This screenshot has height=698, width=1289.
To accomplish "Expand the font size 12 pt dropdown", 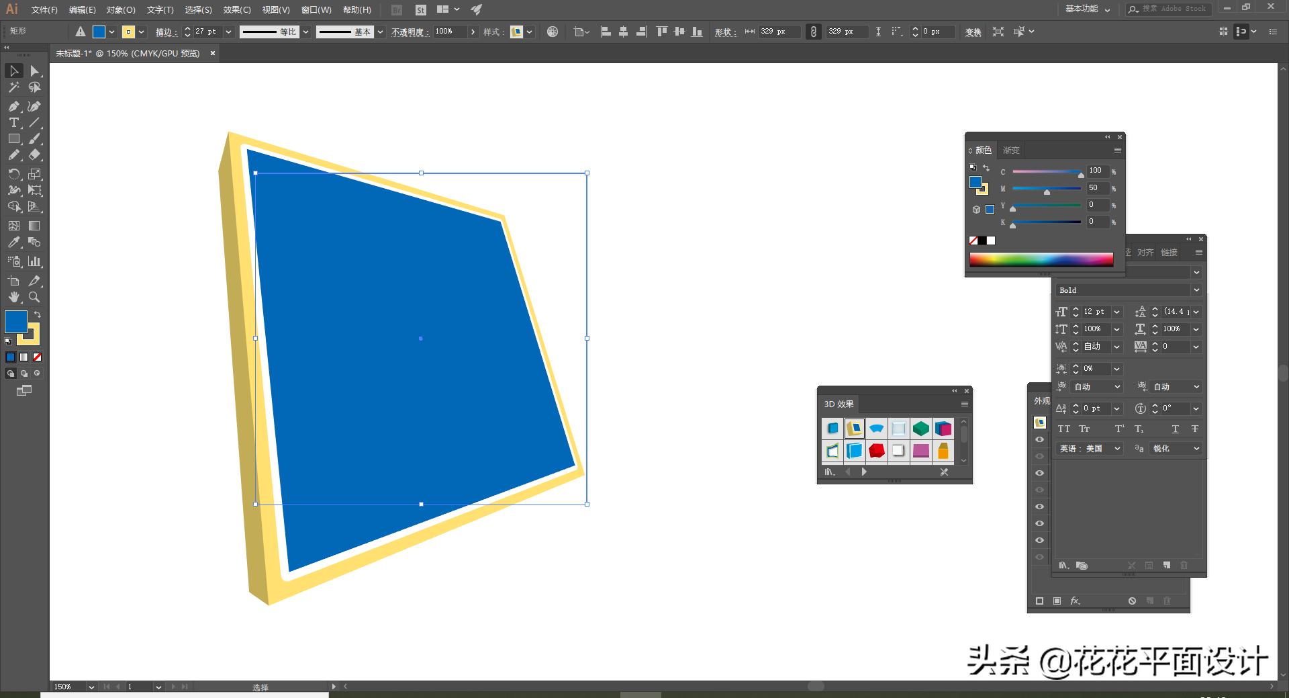I will coord(1117,312).
